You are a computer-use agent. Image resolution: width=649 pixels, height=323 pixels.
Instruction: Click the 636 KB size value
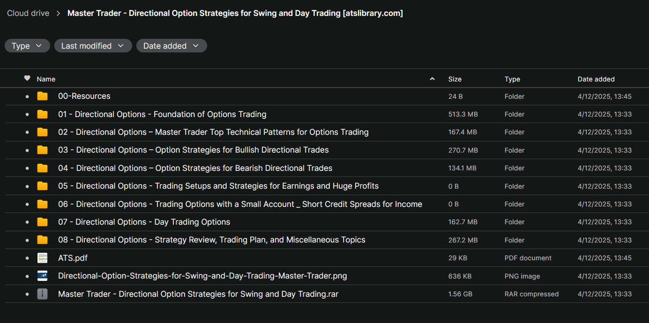coord(460,276)
